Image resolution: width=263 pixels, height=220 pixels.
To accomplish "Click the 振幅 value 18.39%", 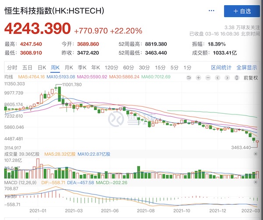I will pos(217,44).
